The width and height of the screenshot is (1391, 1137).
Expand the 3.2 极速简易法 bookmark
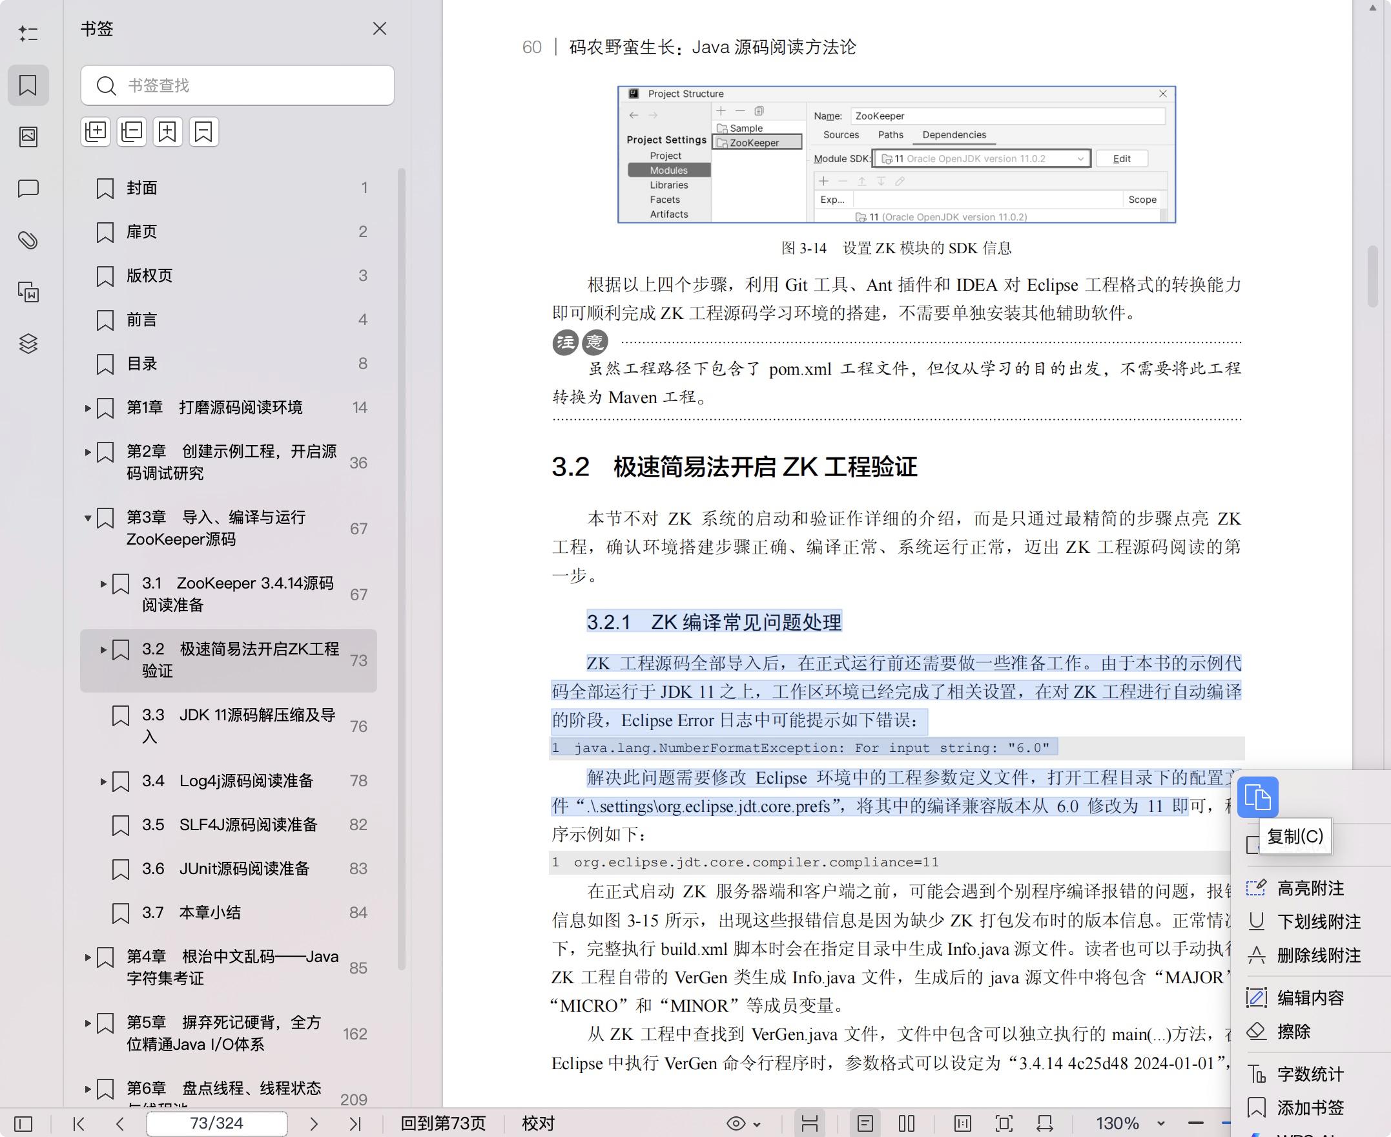pos(103,650)
